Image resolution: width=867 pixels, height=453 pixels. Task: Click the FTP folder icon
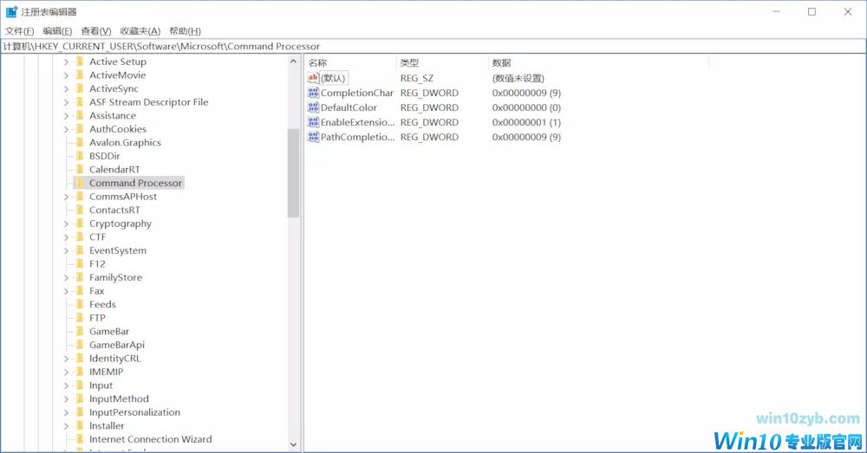click(x=80, y=318)
